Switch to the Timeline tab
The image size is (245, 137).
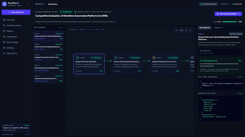pyautogui.click(x=219, y=28)
